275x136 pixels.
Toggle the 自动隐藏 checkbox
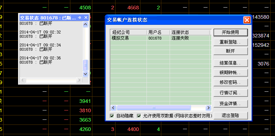tap(112, 116)
